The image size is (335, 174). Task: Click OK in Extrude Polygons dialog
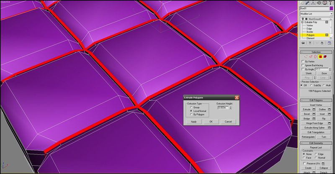pyautogui.click(x=211, y=122)
